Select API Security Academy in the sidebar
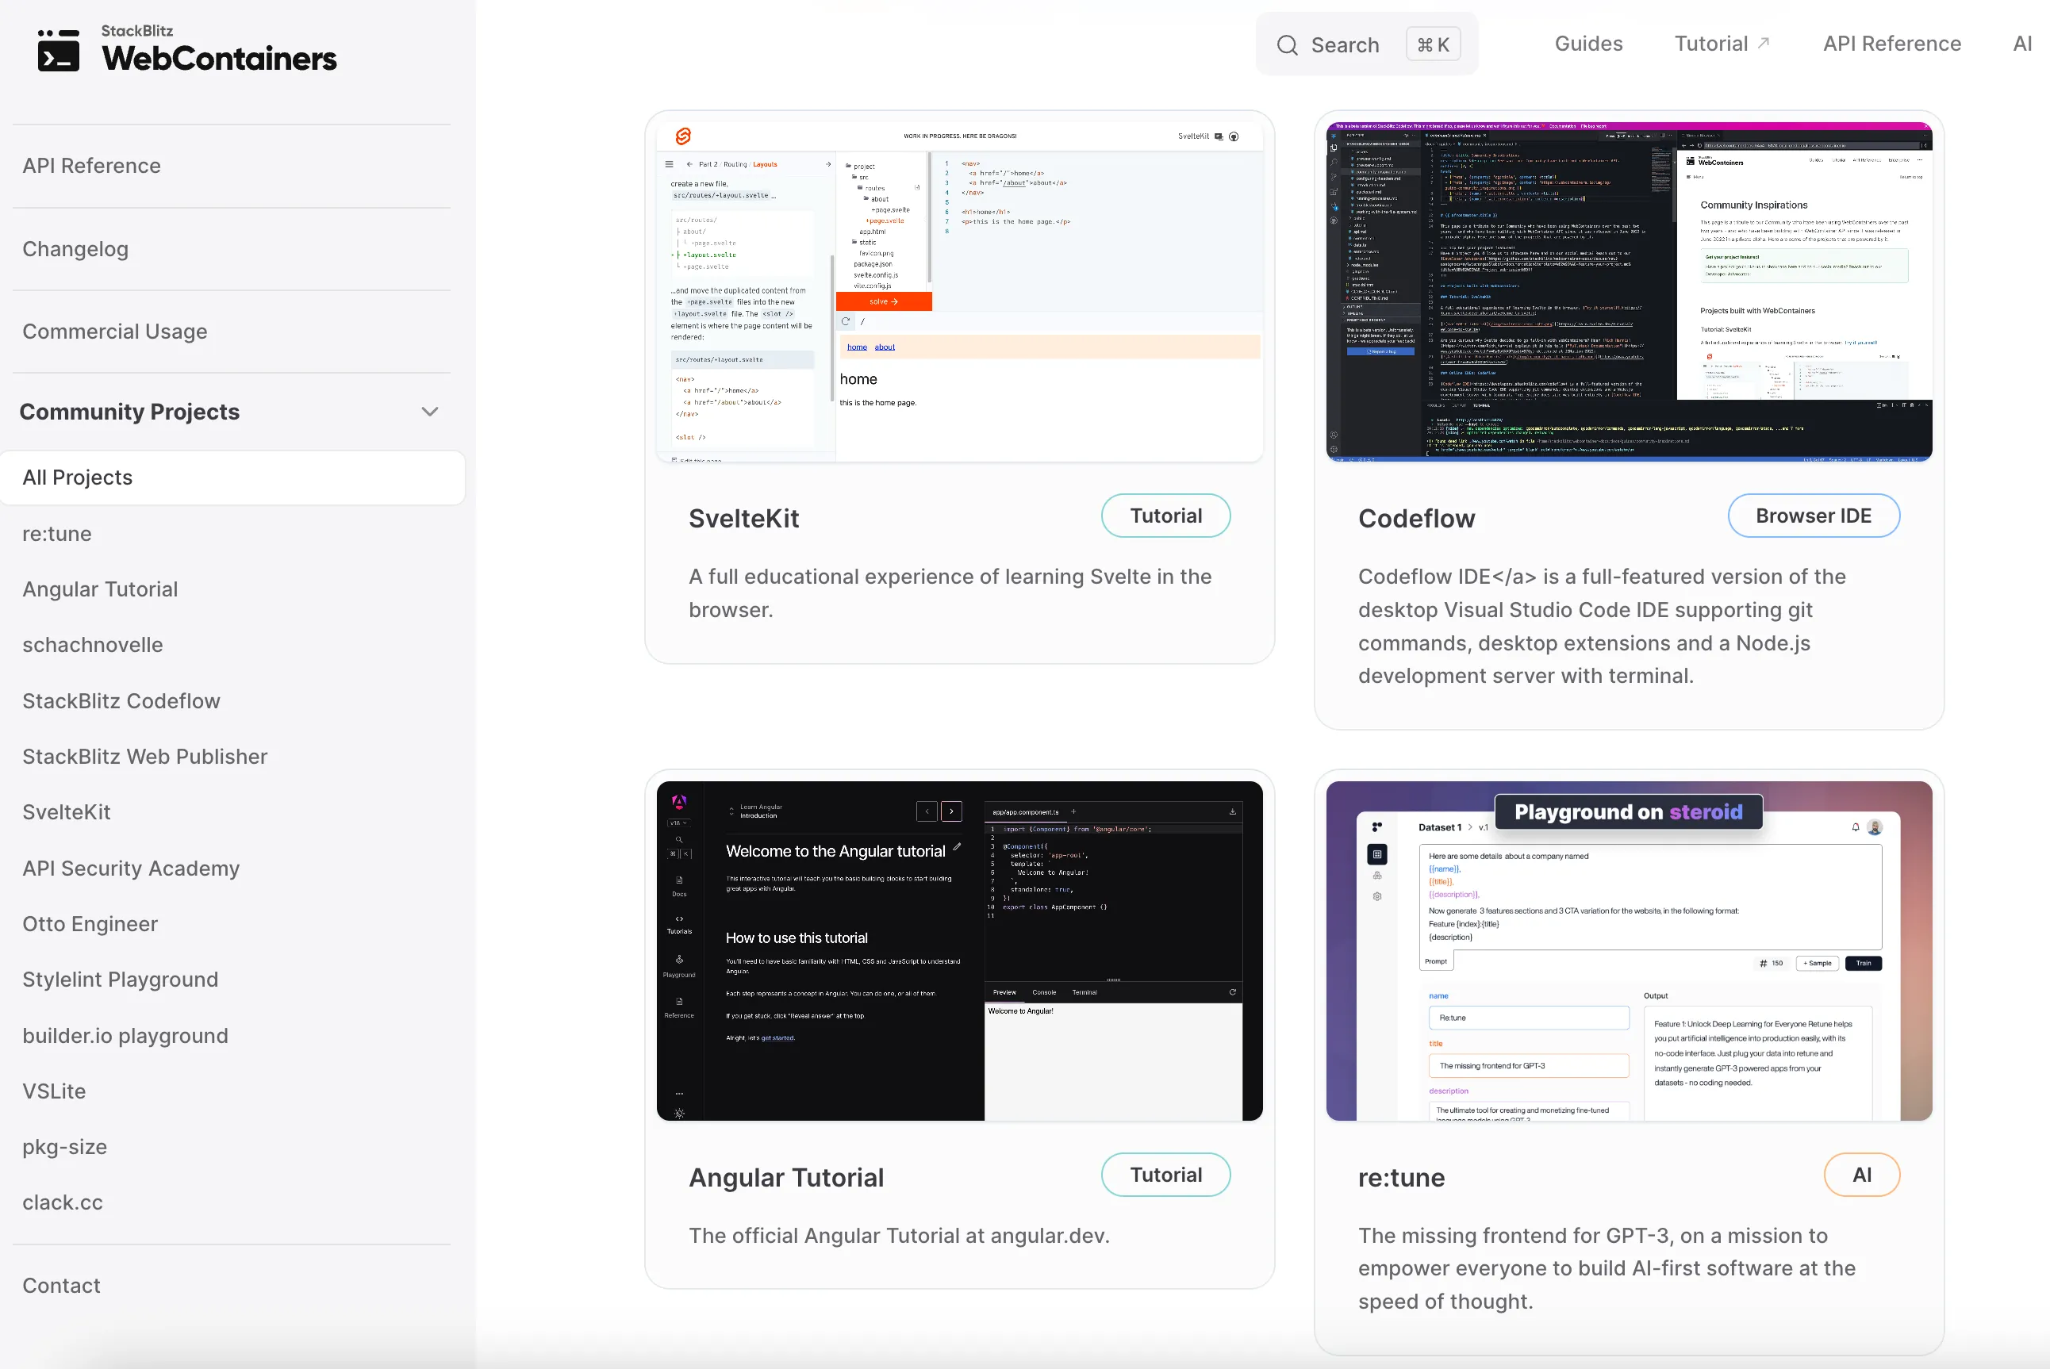2050x1369 pixels. click(131, 868)
